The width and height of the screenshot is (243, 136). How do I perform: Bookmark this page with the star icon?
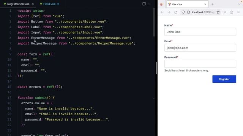pos(218,12)
